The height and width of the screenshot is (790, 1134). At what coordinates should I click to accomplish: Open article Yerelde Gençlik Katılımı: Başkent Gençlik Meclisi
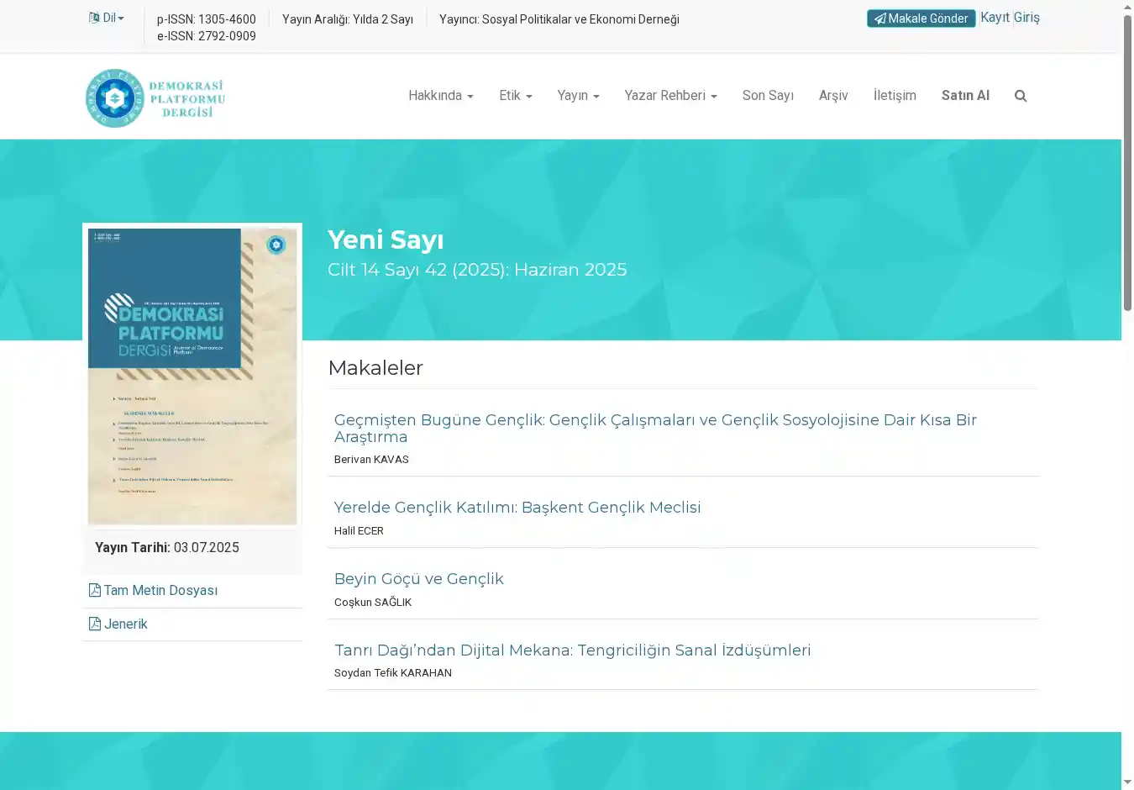pos(517,508)
